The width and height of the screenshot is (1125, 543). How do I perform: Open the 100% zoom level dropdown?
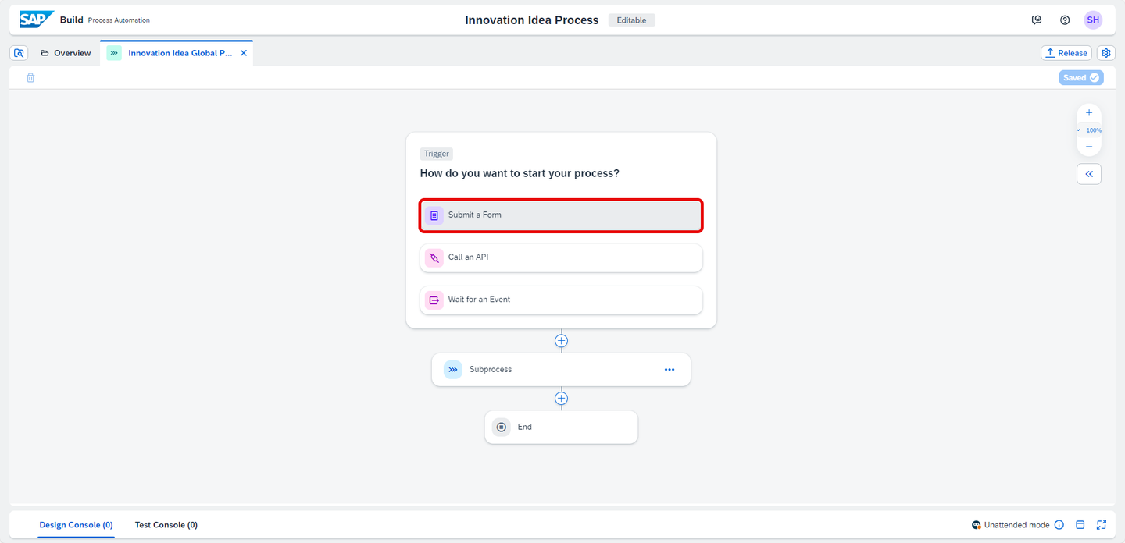coord(1089,130)
